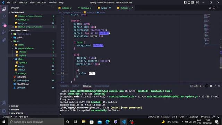Open the Manage gear icon
Image resolution: width=222 pixels, height=125 pixels.
[4, 111]
